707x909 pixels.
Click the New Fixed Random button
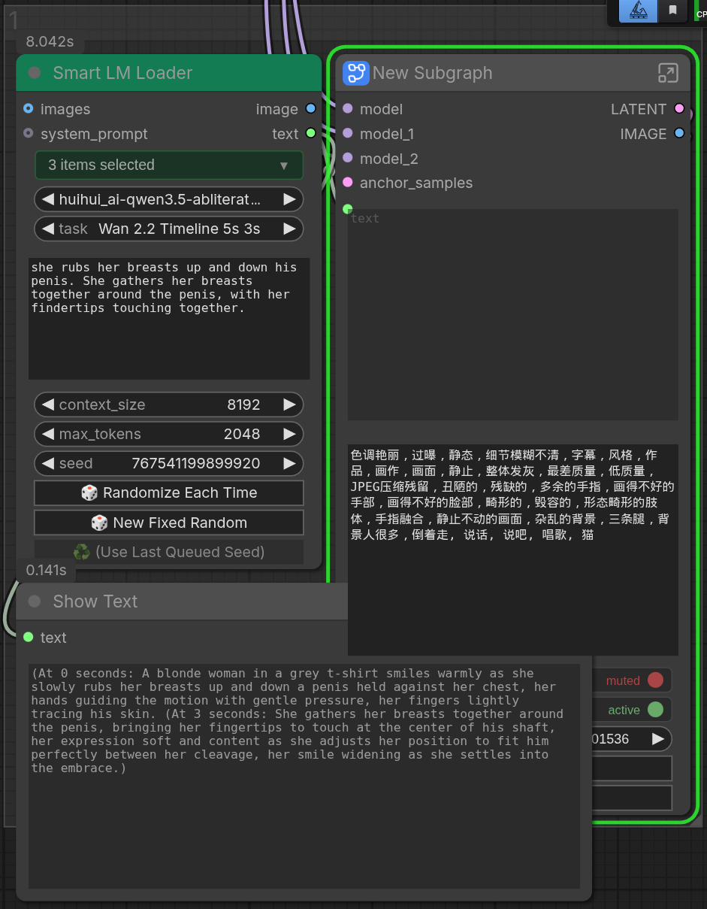[169, 523]
